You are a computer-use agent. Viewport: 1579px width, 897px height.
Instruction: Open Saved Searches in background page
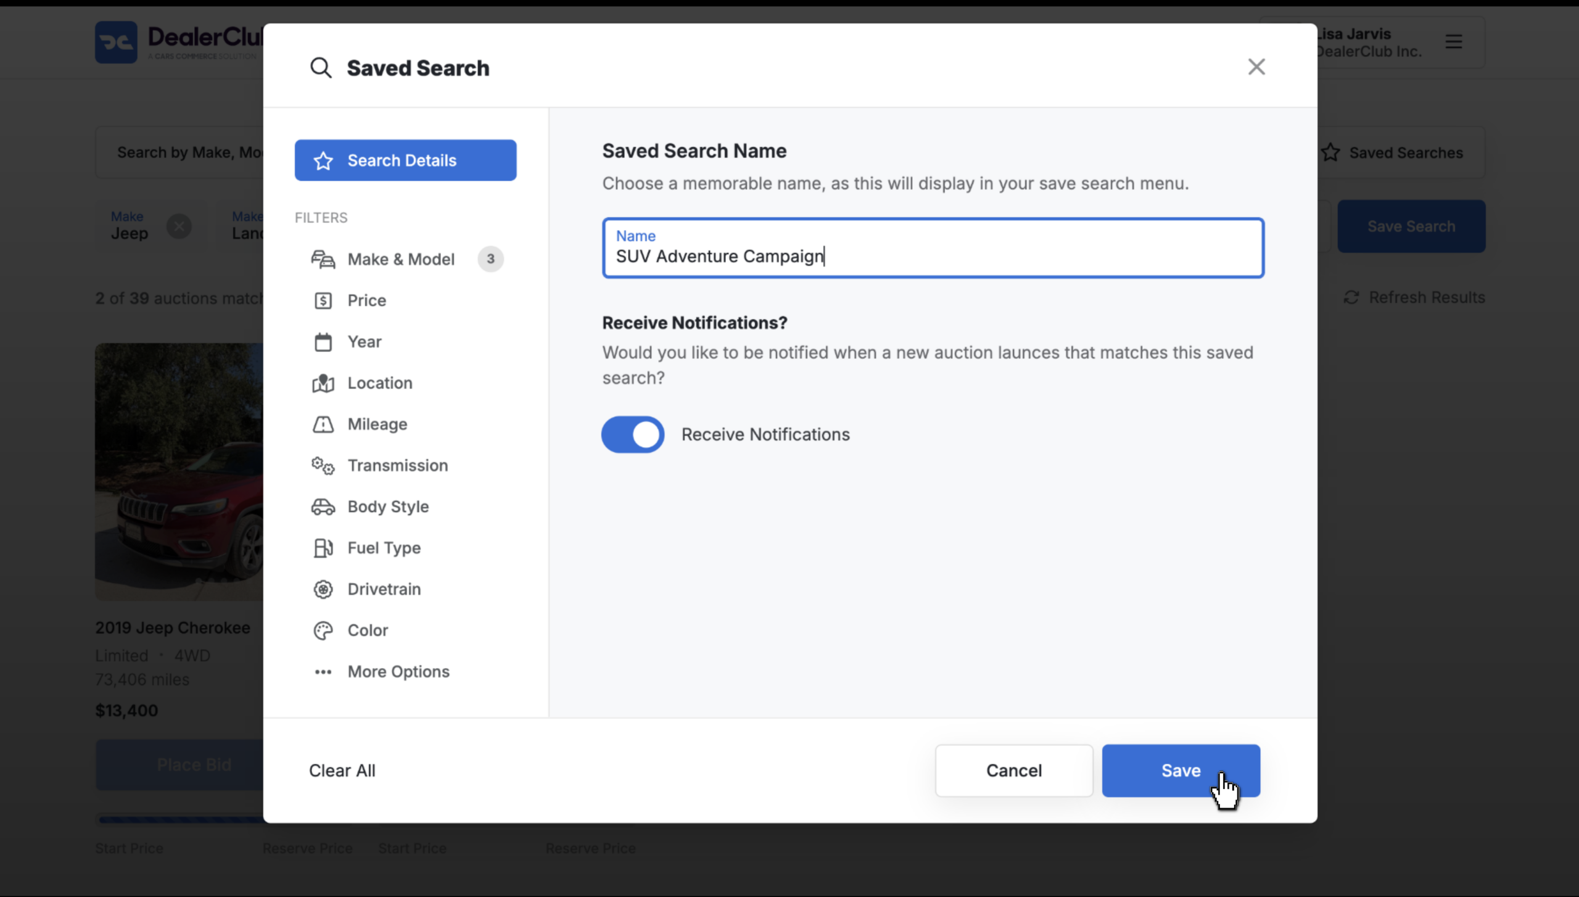pos(1401,152)
